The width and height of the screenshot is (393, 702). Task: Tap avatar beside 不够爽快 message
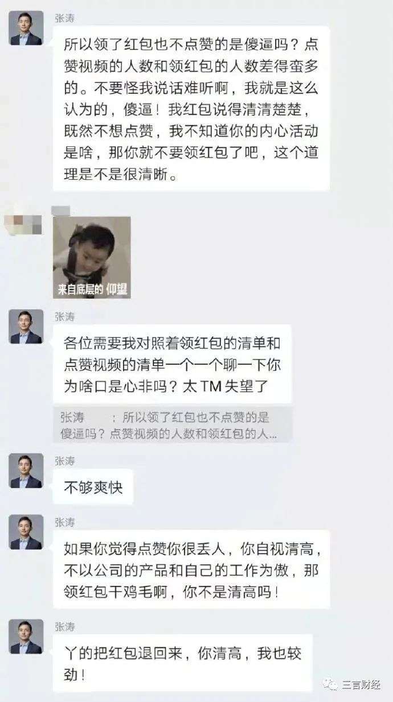tap(26, 470)
